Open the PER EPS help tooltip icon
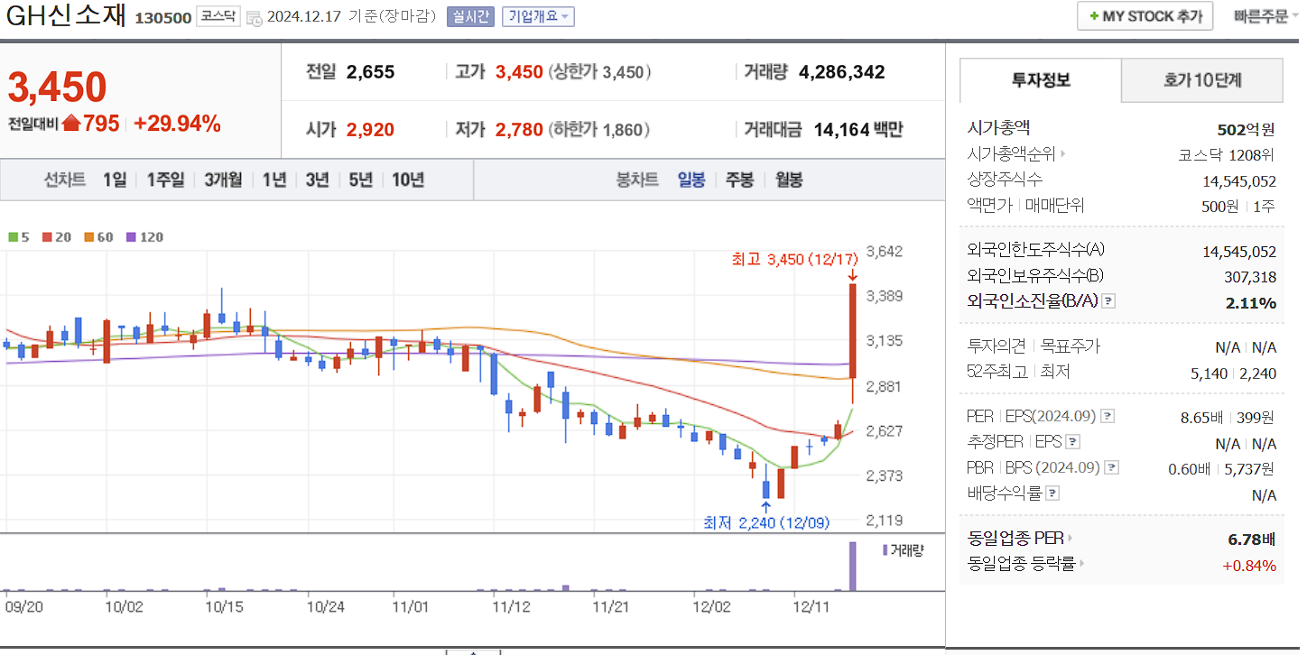1307x655 pixels. pyautogui.click(x=1108, y=416)
